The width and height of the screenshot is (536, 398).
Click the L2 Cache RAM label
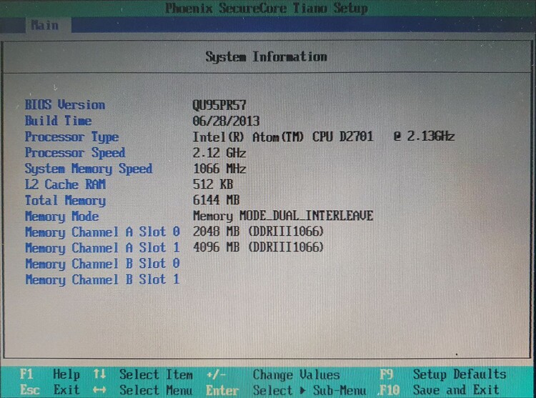[65, 184]
